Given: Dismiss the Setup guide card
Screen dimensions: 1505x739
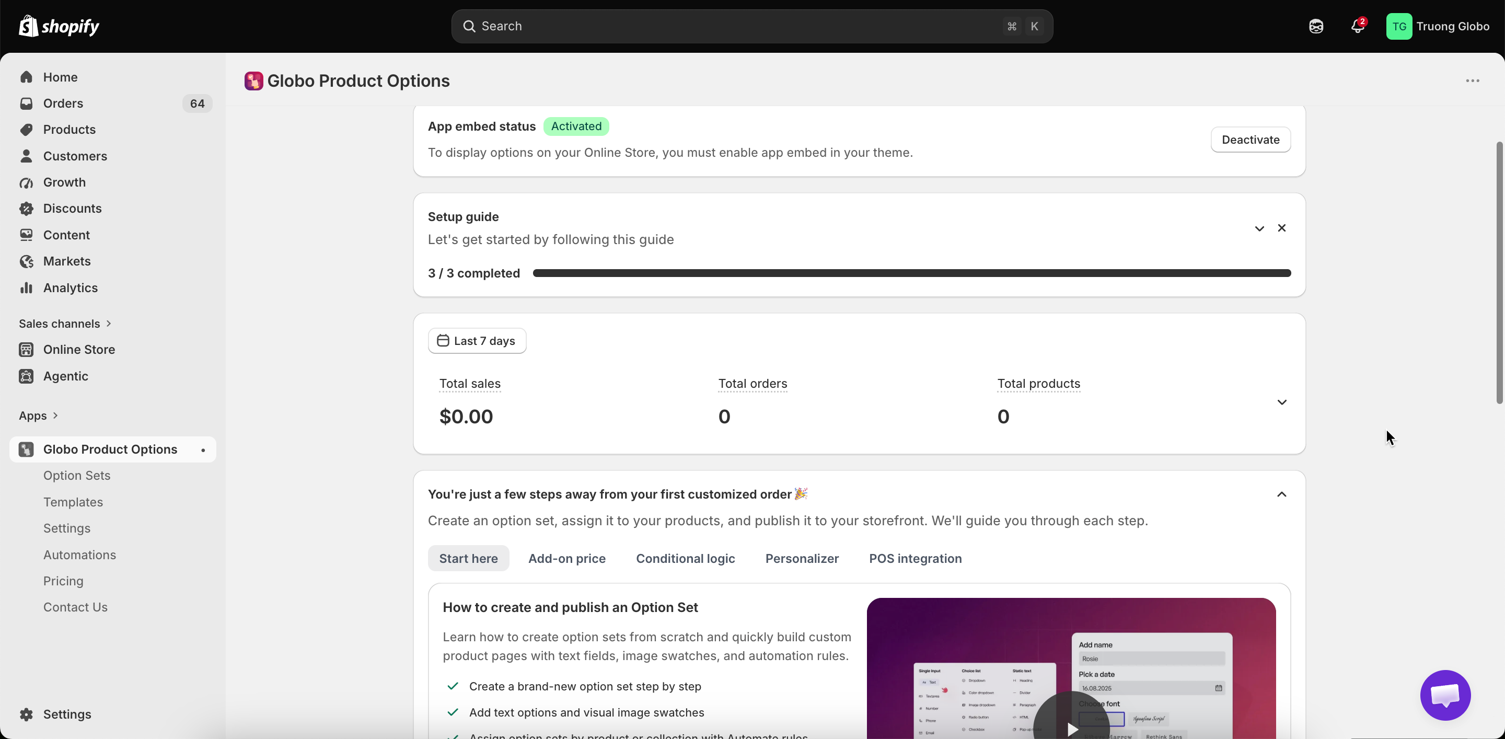Looking at the screenshot, I should [x=1282, y=228].
